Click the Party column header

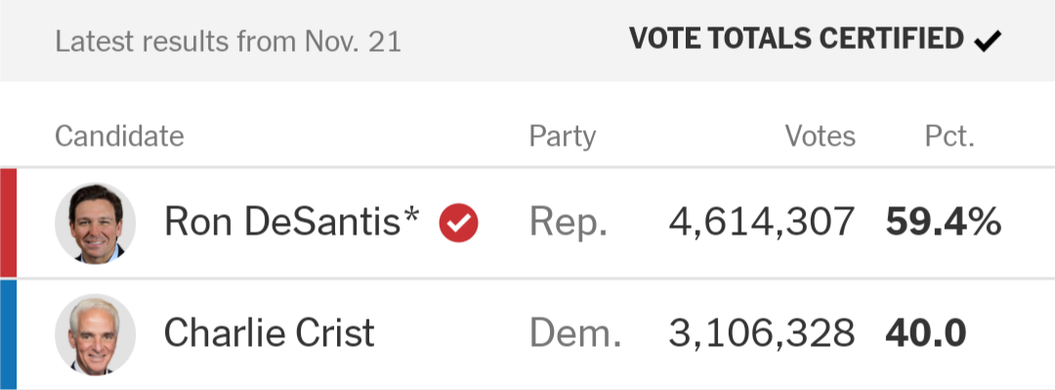coord(563,138)
